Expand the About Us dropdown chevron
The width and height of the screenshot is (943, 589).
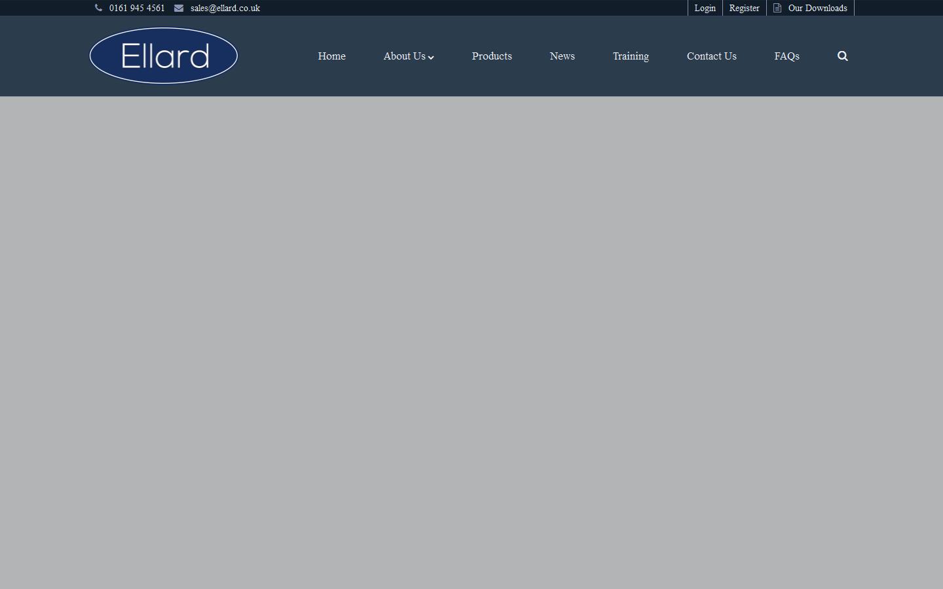(431, 58)
